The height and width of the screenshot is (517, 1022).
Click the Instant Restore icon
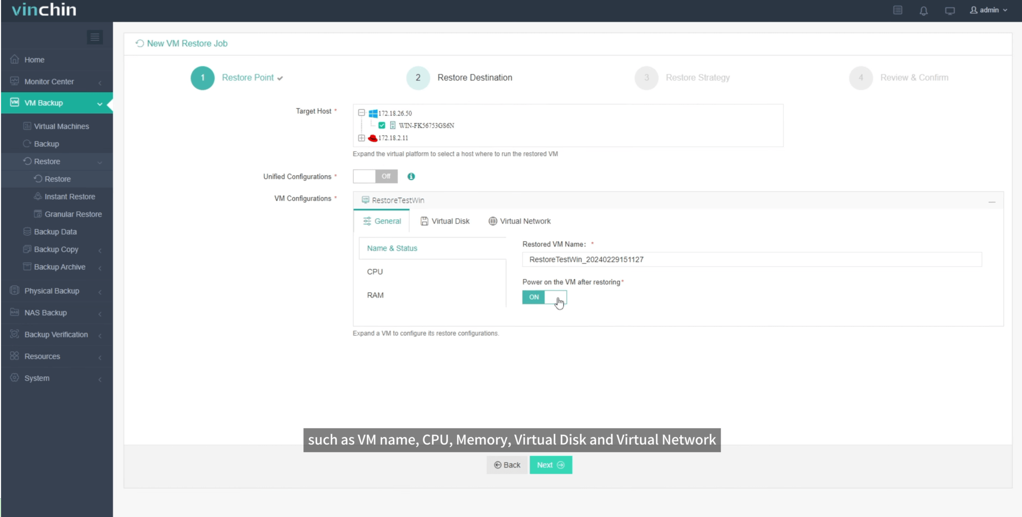[38, 196]
